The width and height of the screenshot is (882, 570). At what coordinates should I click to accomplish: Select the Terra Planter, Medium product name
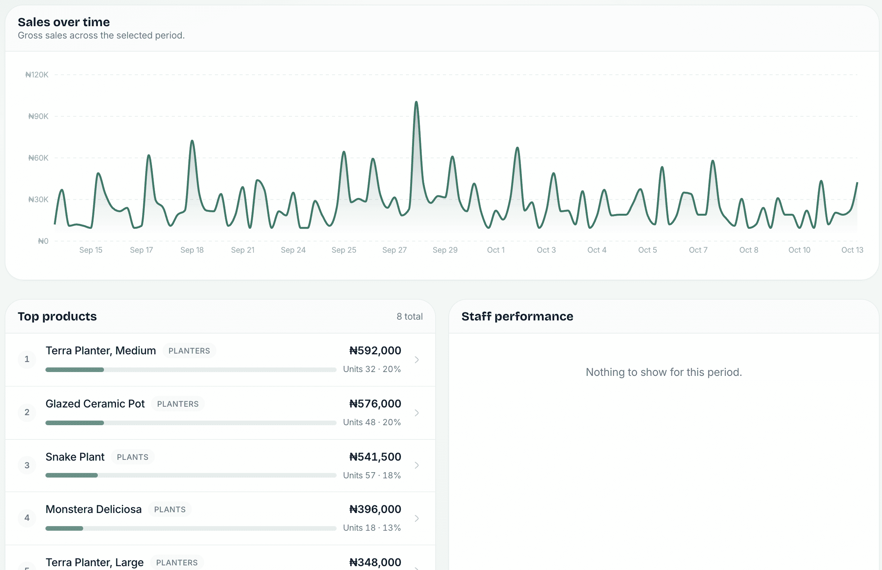101,350
